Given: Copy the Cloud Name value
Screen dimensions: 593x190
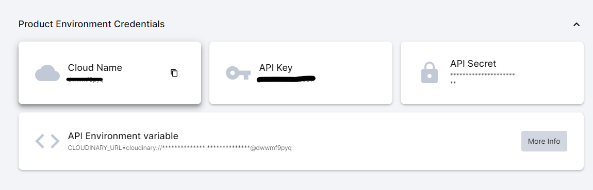Looking at the screenshot, I should [x=174, y=73].
